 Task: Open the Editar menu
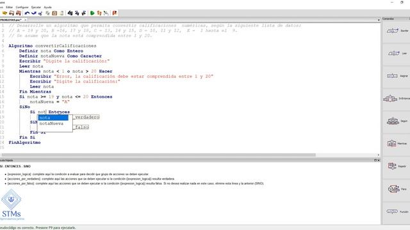9,7
